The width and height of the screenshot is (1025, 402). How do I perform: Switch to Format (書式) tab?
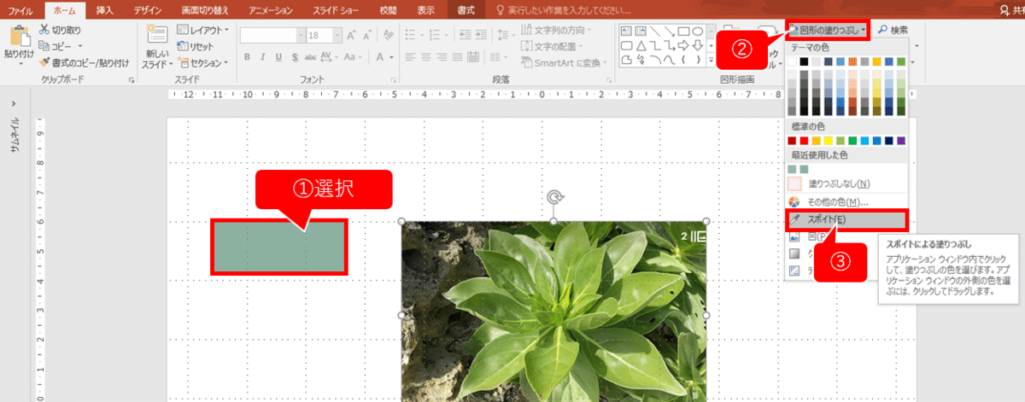[x=466, y=10]
